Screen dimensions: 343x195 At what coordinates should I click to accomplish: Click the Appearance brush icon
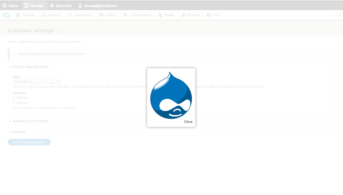(71, 15)
